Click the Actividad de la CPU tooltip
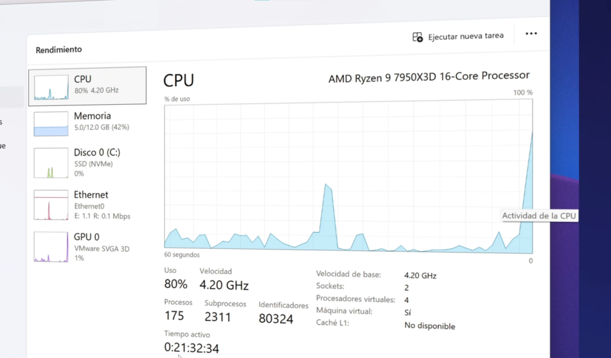 [539, 216]
